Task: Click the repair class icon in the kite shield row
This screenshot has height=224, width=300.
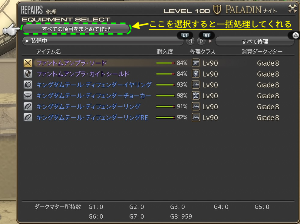Action: (x=196, y=74)
